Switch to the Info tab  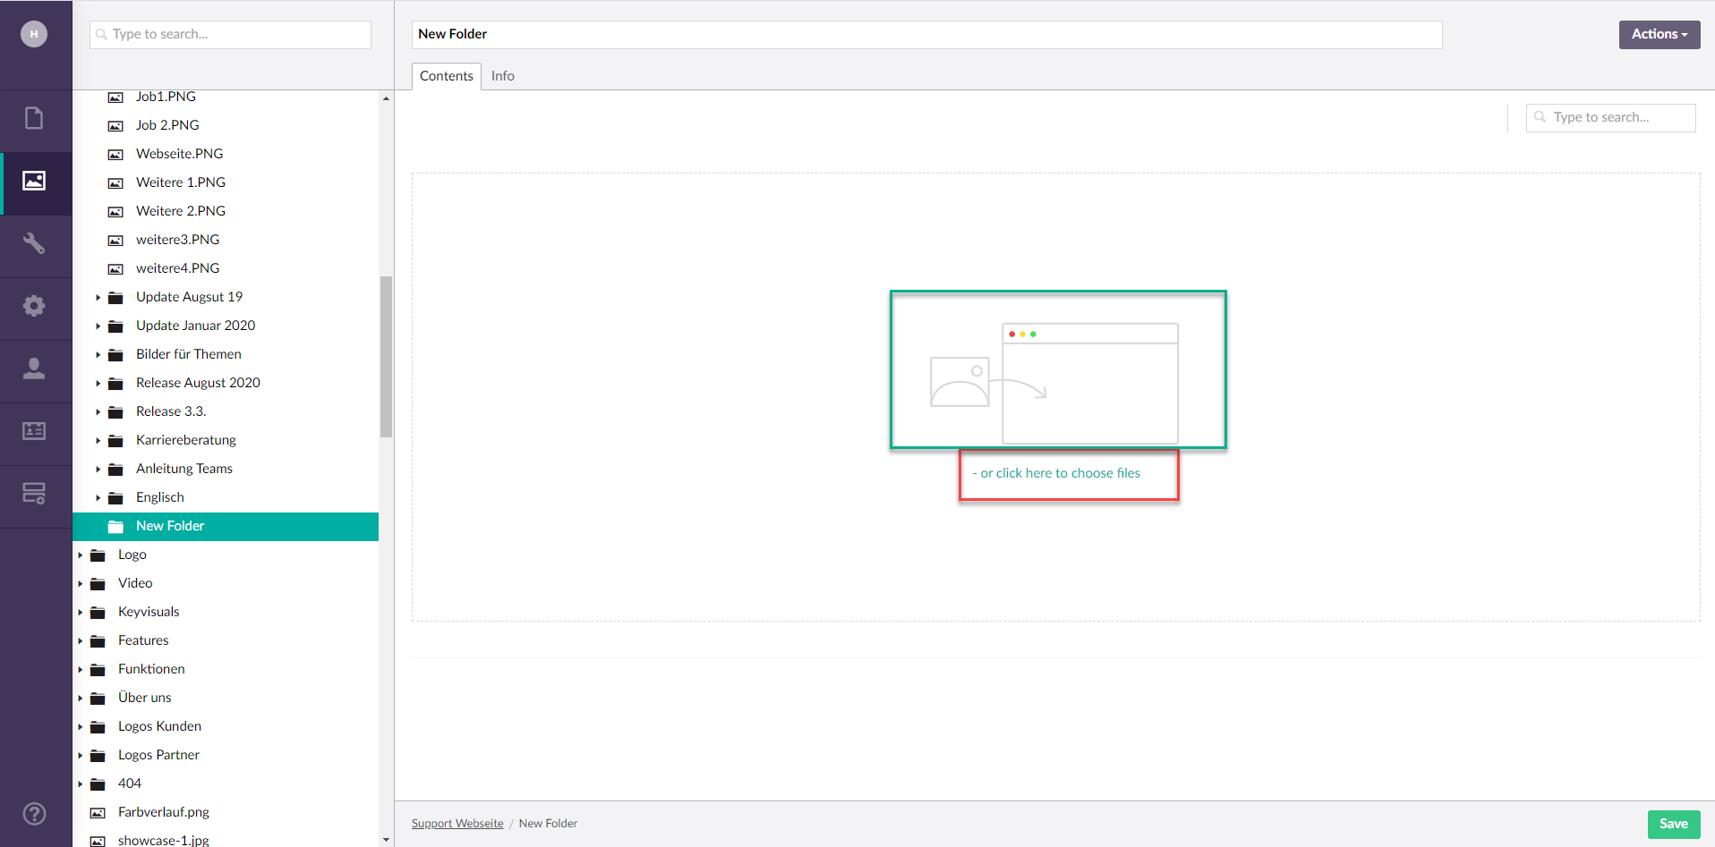pyautogui.click(x=502, y=76)
